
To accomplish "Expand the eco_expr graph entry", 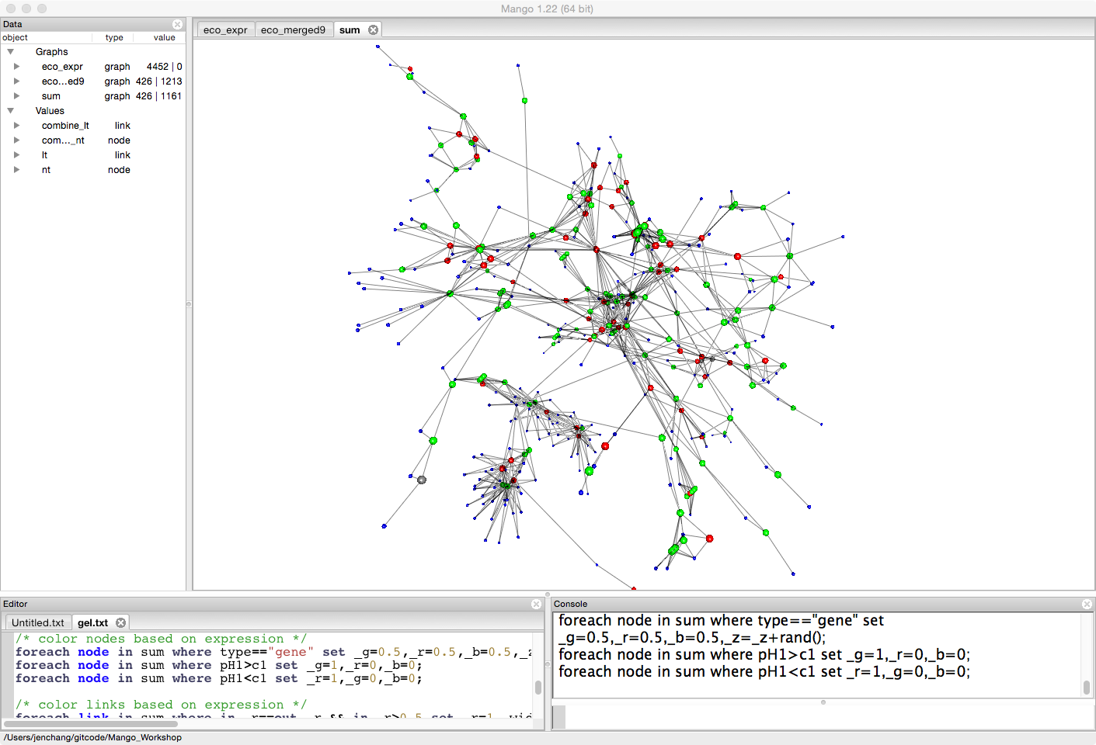I will pos(16,67).
